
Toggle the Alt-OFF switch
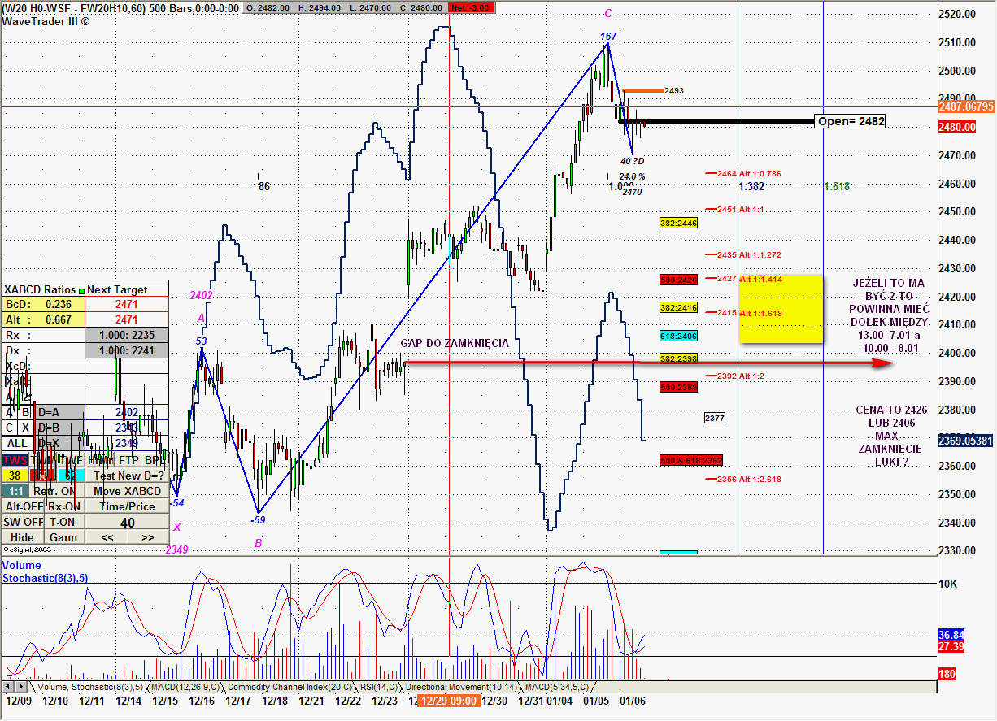[x=23, y=506]
